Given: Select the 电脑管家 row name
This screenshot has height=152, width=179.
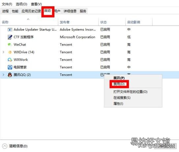Looking at the screenshot, I should point(20,67).
